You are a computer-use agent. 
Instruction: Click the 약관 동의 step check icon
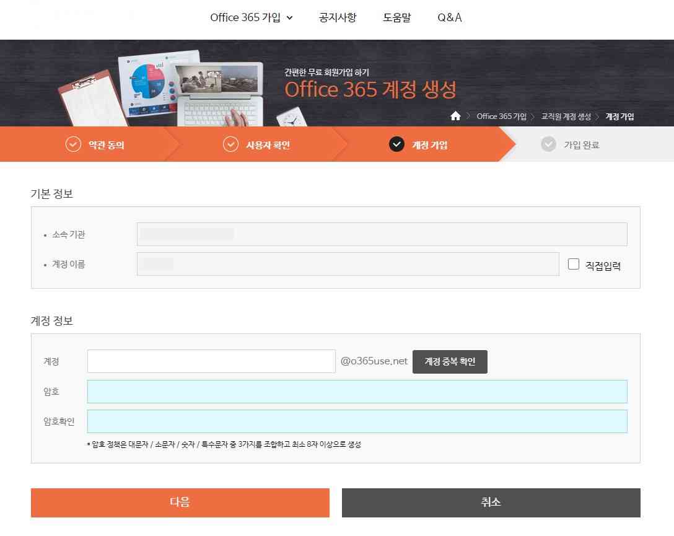coord(73,144)
